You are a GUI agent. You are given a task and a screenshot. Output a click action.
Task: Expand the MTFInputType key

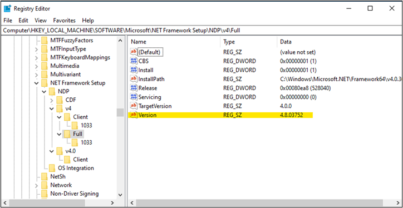coord(36,49)
